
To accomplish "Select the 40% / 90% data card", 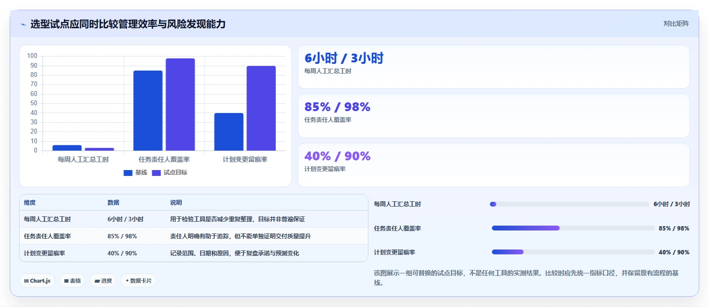I will (493, 165).
